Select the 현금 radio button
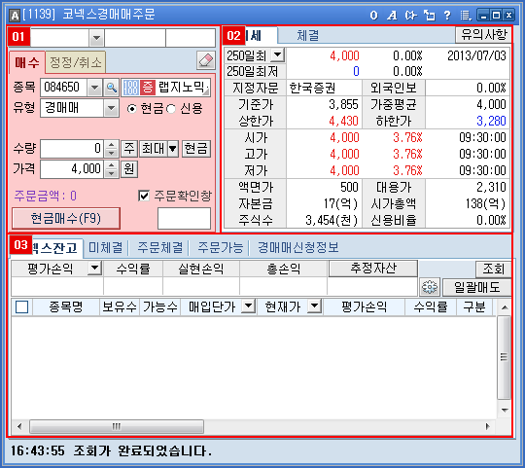The width and height of the screenshot is (525, 468). click(x=132, y=109)
